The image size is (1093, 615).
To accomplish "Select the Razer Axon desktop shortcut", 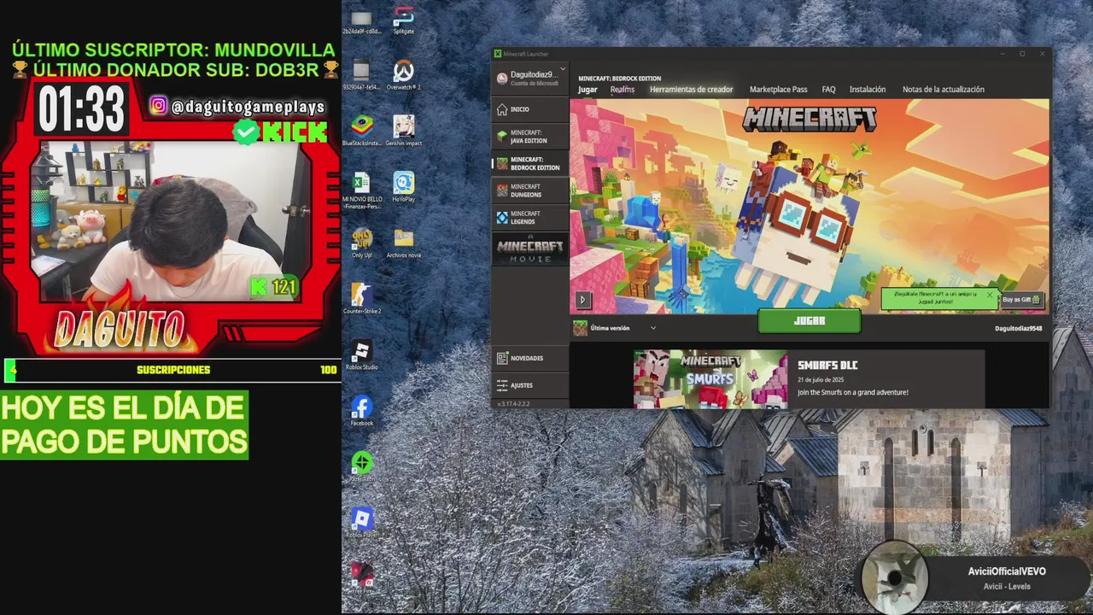I will click(362, 467).
